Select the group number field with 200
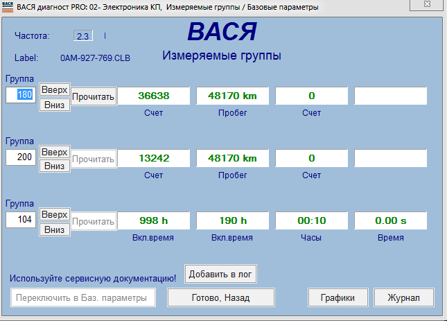 coord(21,157)
